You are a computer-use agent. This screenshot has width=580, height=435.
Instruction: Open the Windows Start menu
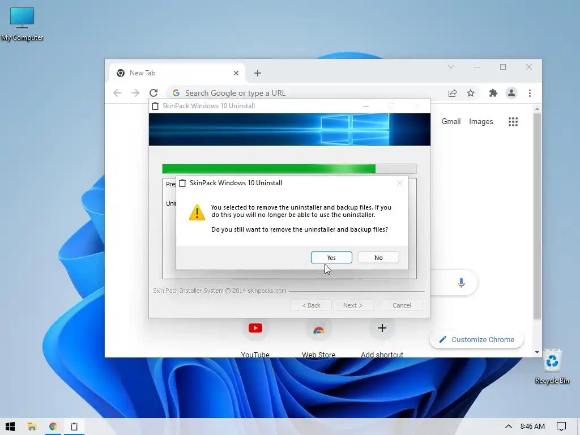point(10,427)
